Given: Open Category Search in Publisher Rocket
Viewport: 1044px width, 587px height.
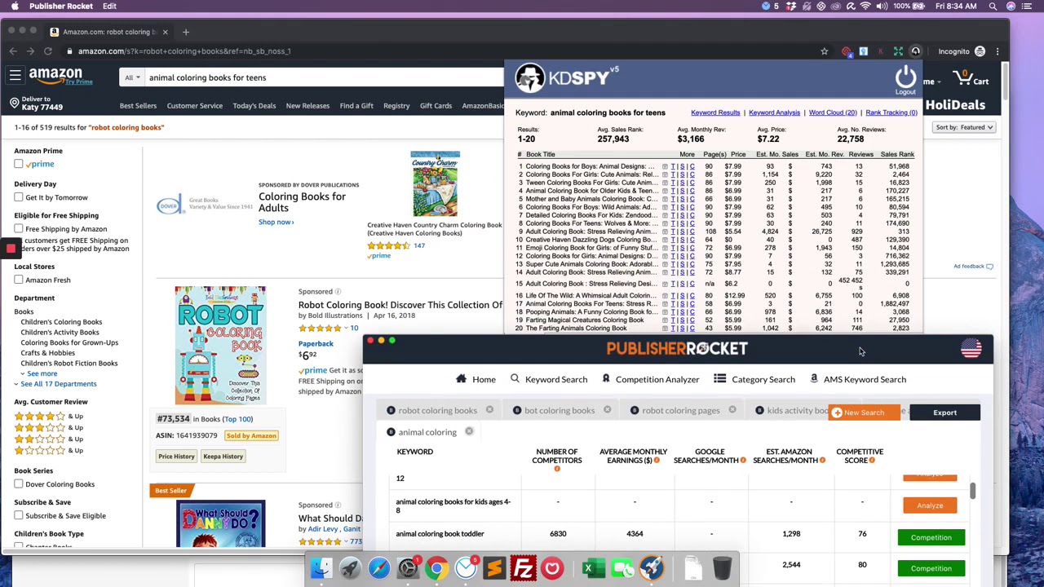Looking at the screenshot, I should [x=756, y=379].
